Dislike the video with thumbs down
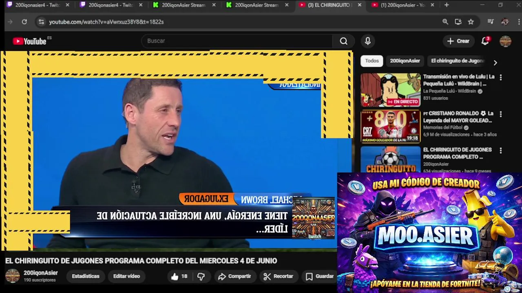Screen dimensions: 522x293 click(x=201, y=276)
